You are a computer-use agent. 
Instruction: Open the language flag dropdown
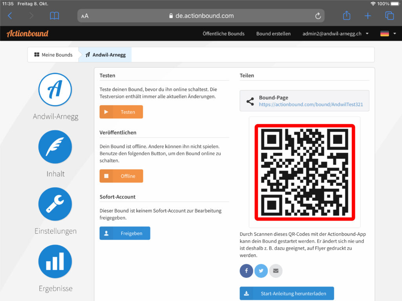pos(388,34)
